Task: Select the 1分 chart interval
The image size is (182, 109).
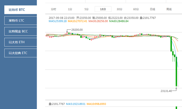Action: click(x=70, y=9)
